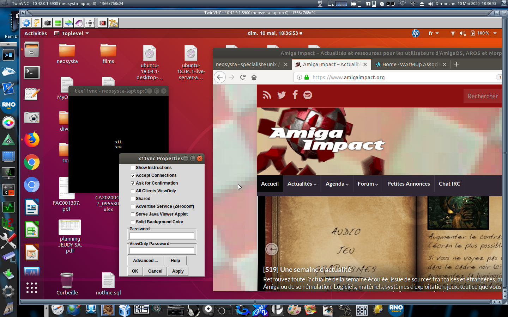Uncheck Ask for Confirmation
The image size is (508, 317).
[133, 183]
